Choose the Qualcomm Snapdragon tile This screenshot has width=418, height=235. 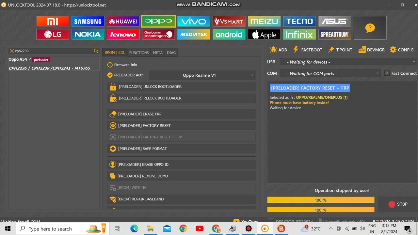pos(158,34)
